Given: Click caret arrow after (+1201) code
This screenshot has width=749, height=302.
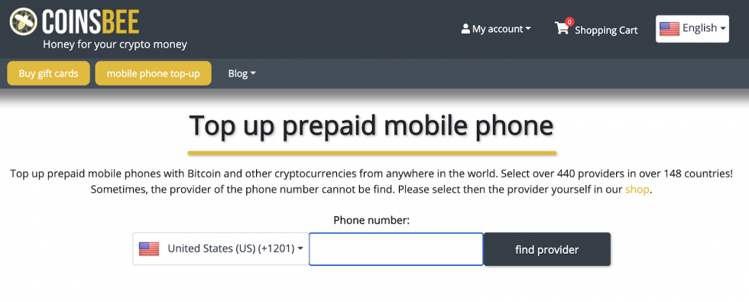Looking at the screenshot, I should click(300, 249).
